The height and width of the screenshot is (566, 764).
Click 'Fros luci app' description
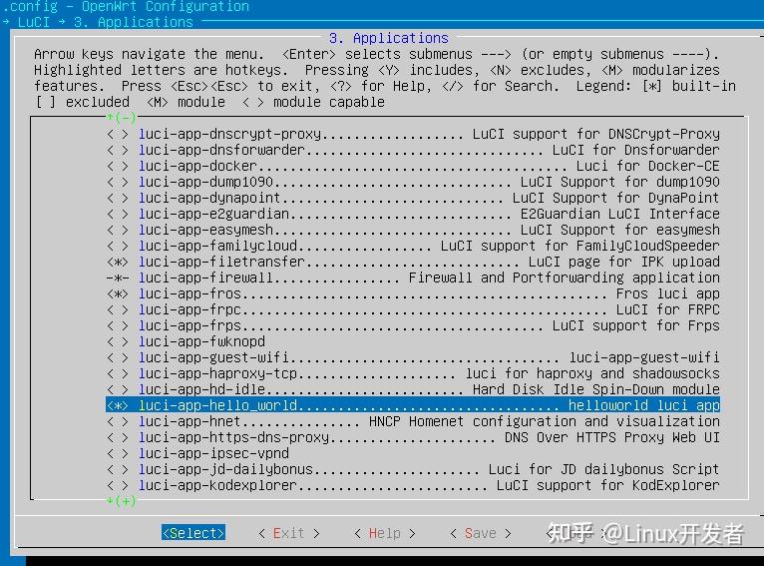click(667, 293)
